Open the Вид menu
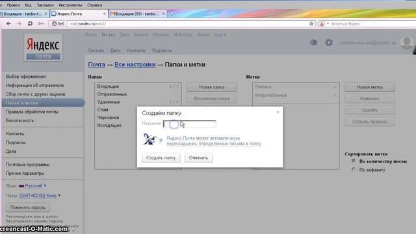Viewport: 416px width, 234px height. point(28,5)
